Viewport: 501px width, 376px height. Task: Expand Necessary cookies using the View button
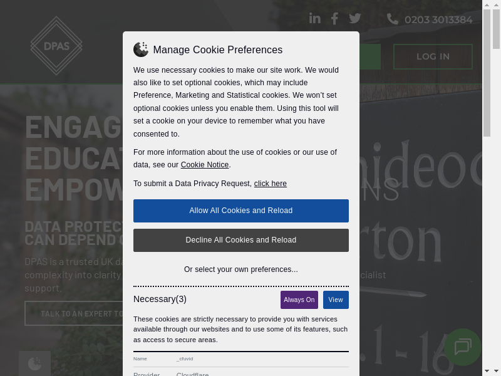tap(336, 300)
